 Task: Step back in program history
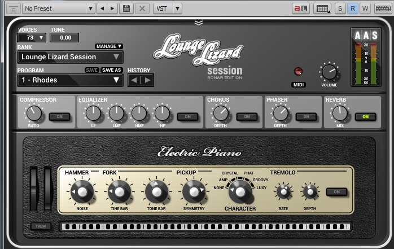134,80
